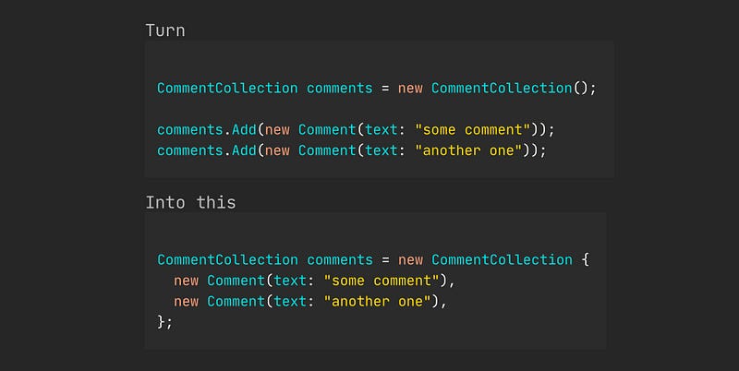Click the equals sign in the bottom declaration

[x=385, y=260]
